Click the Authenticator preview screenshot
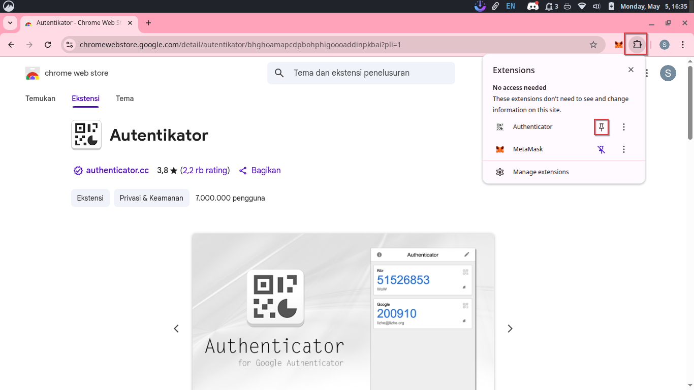This screenshot has width=694, height=390. click(x=343, y=312)
